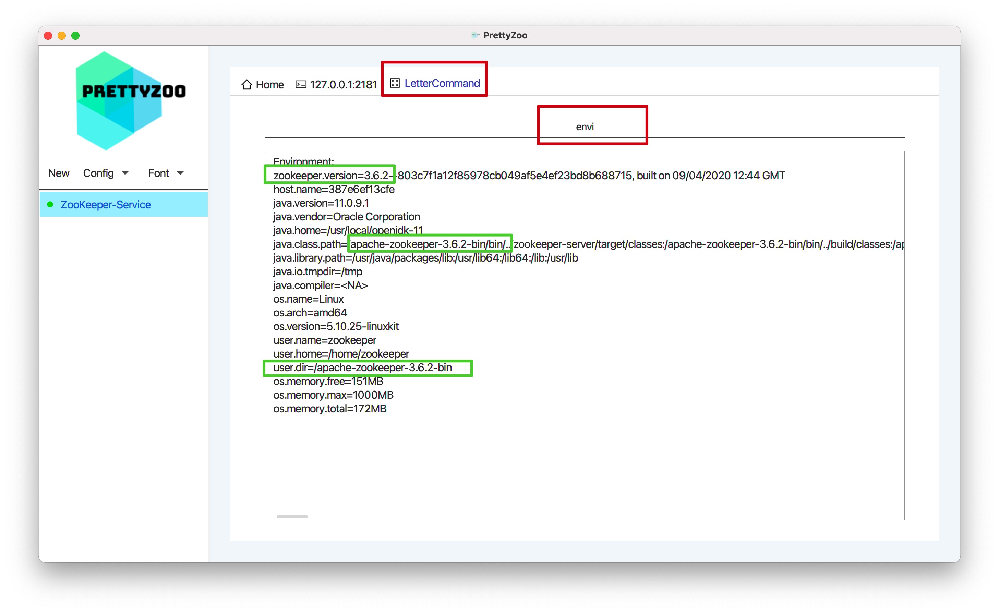Image resolution: width=999 pixels, height=613 pixels.
Task: Click the LetterCommand tab icon
Action: (395, 83)
